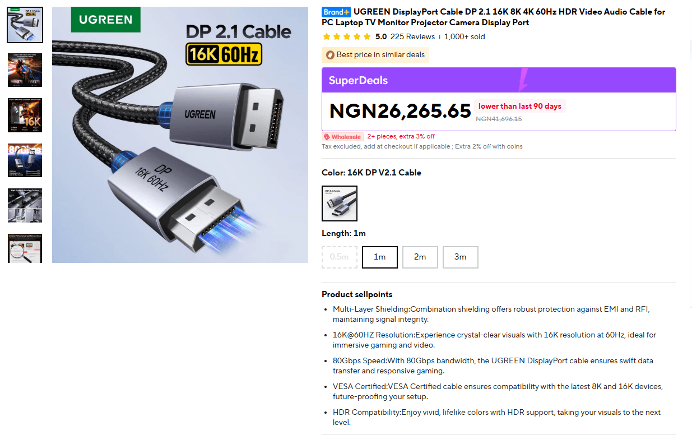Select the 1m length option
Image resolution: width=692 pixels, height=444 pixels.
(x=380, y=257)
